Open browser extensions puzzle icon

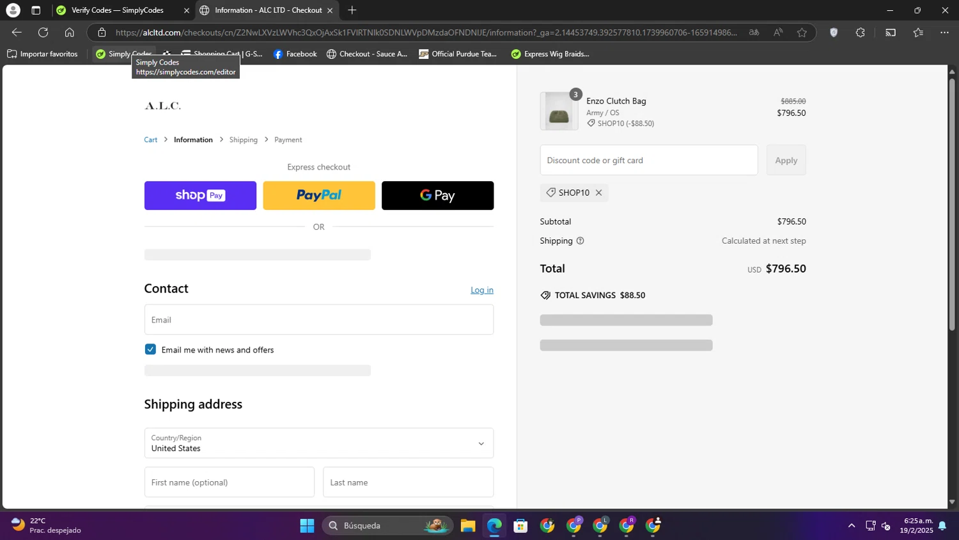click(861, 33)
